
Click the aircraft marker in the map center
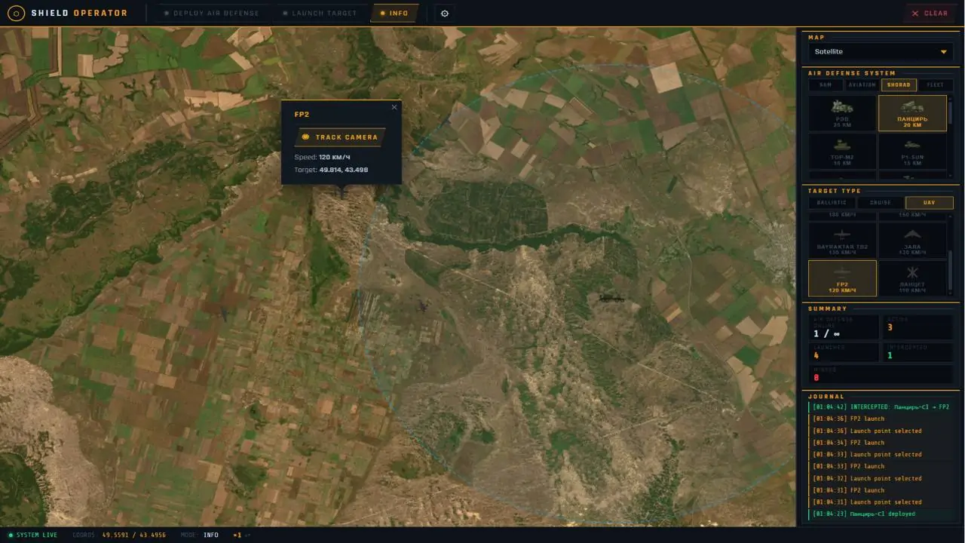click(423, 305)
